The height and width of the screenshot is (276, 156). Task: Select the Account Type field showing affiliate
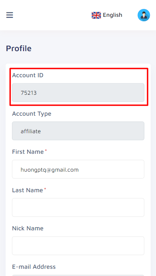[x=78, y=131]
